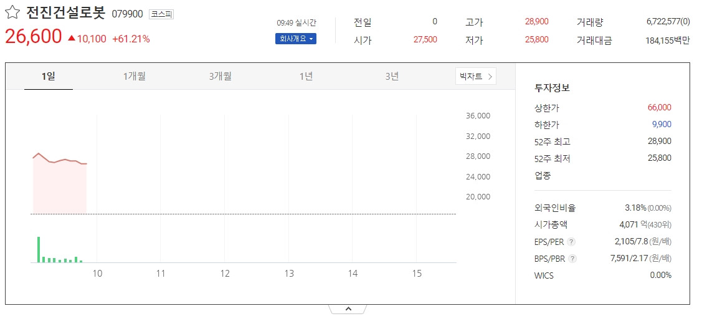This screenshot has width=702, height=316.
Task: Click the BPS/PBR value 7,591/2.17
Action: tap(629, 258)
